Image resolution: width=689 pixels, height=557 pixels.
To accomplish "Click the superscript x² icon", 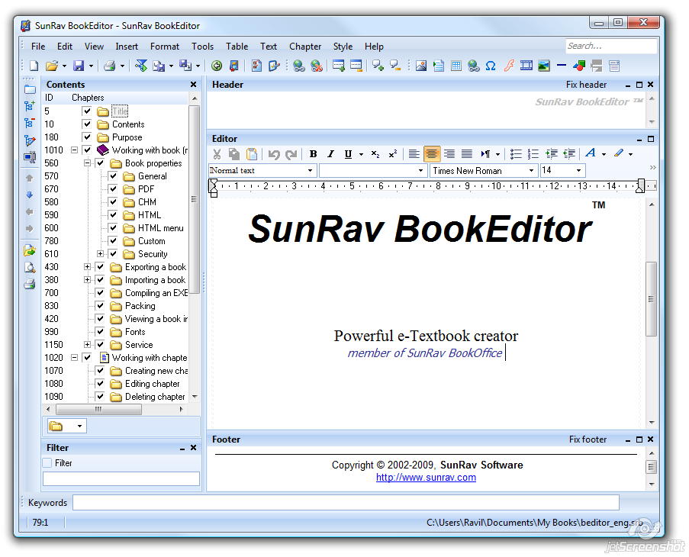I will pos(392,153).
